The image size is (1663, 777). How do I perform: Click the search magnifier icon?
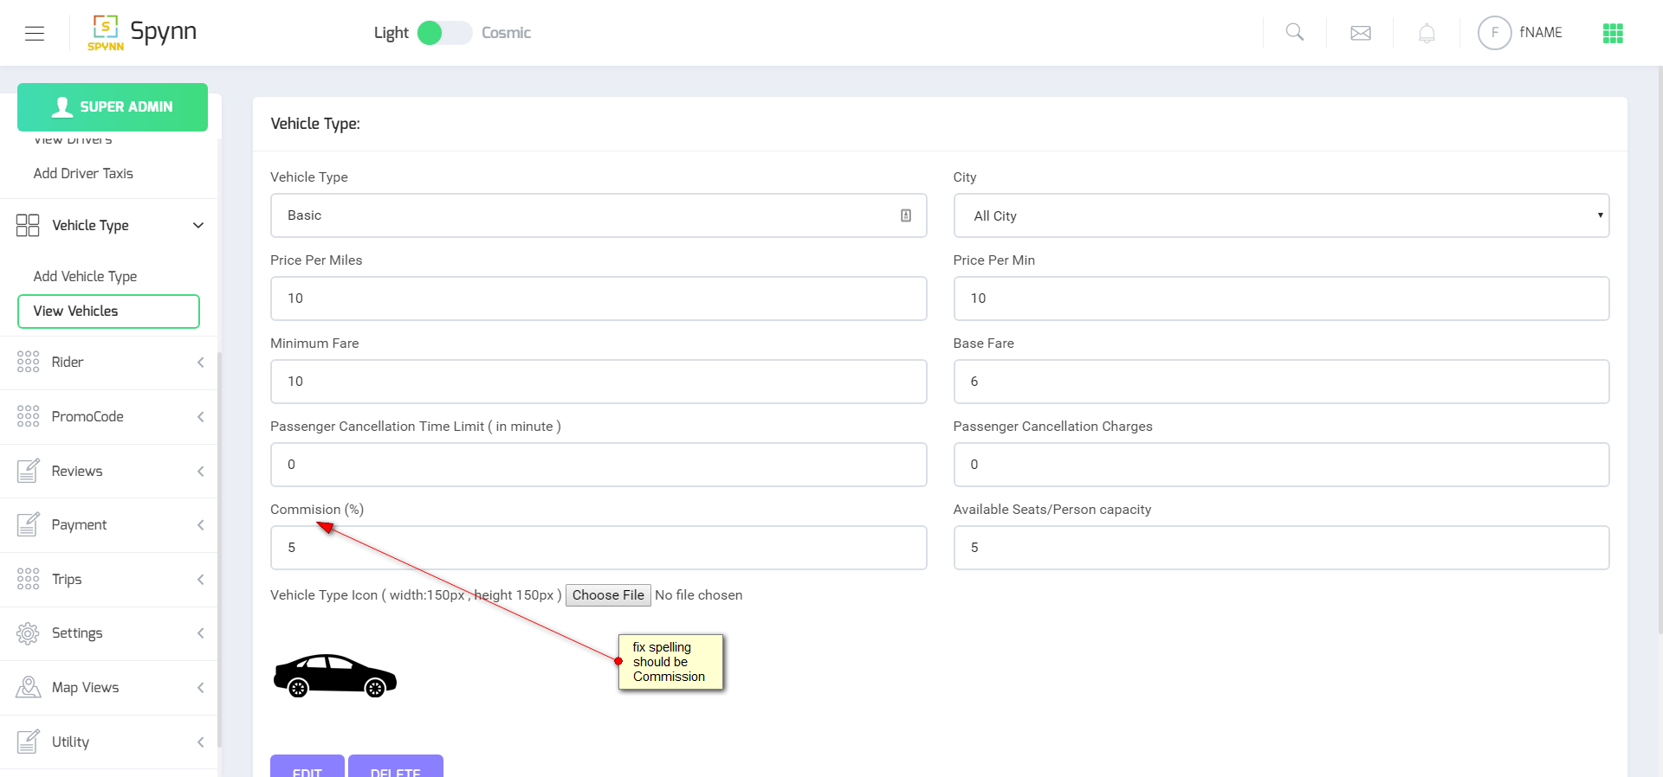click(1295, 33)
